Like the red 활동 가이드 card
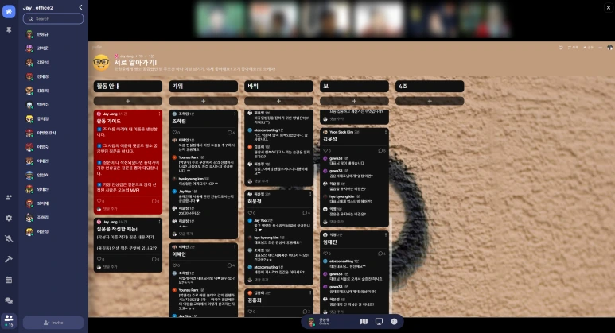 click(100, 201)
